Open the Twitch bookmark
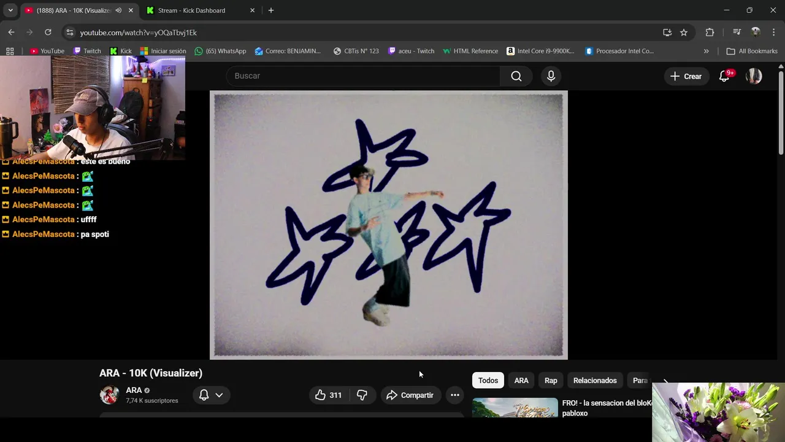Viewport: 785px width, 442px height. point(87,51)
